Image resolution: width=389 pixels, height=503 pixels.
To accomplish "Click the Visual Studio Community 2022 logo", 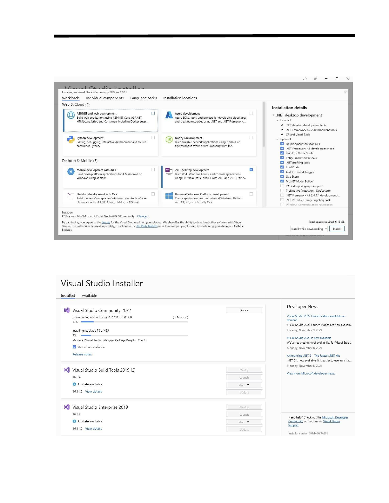I will [67, 310].
